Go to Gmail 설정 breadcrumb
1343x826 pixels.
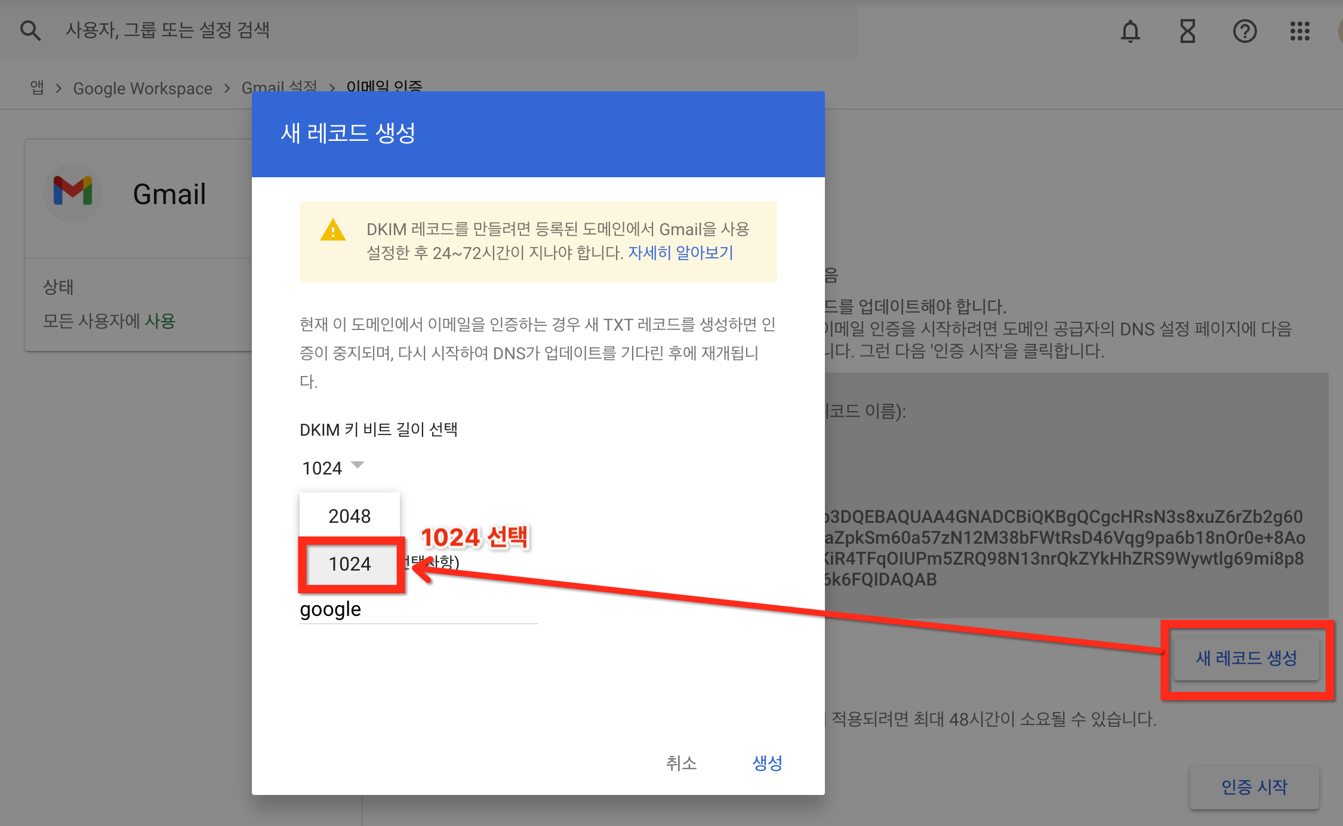tap(279, 87)
